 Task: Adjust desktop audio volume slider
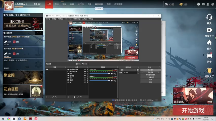point(100,81)
